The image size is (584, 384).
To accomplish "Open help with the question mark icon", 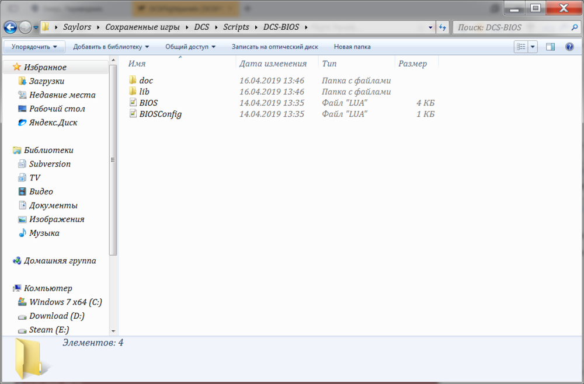I will (569, 47).
